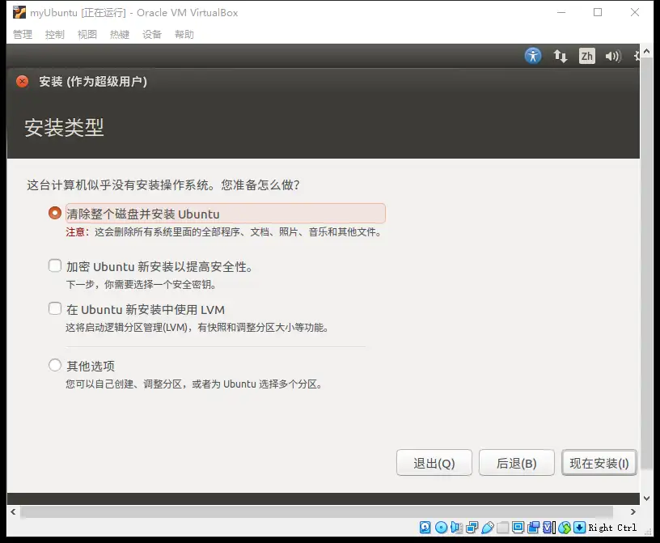This screenshot has height=543, width=660.
Task: Tick the 在 Ubuntu 新安装中使用 LVM checkbox
Action: click(x=55, y=309)
